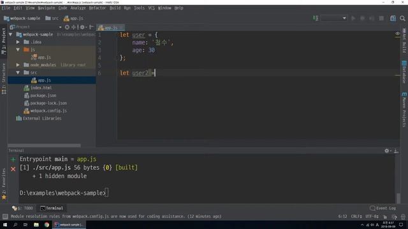Select External Libraries node
Screen dimensions: 408x229
[39, 118]
